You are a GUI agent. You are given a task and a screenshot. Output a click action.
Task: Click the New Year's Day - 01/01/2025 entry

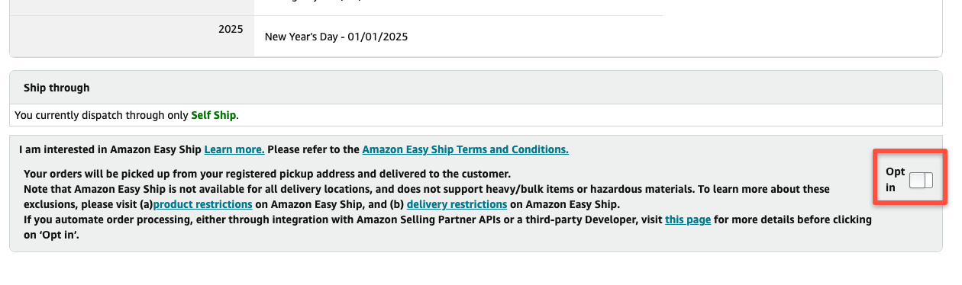click(336, 37)
